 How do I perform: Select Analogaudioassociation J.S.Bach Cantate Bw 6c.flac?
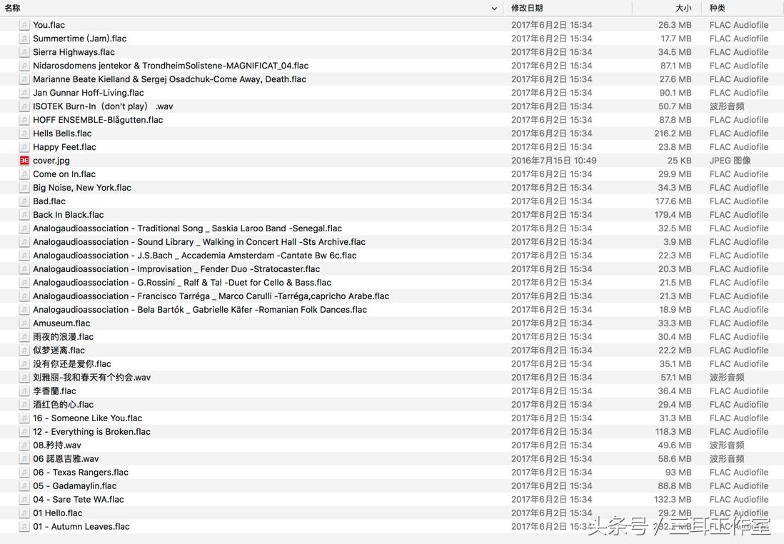coord(195,255)
